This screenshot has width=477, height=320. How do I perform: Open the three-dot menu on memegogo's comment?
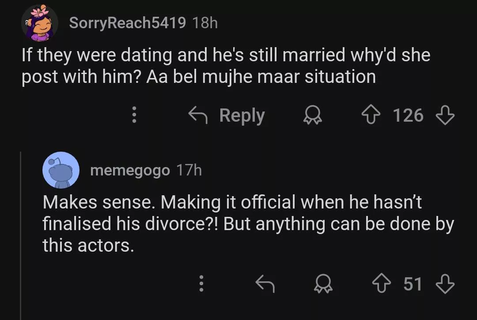coord(201,284)
